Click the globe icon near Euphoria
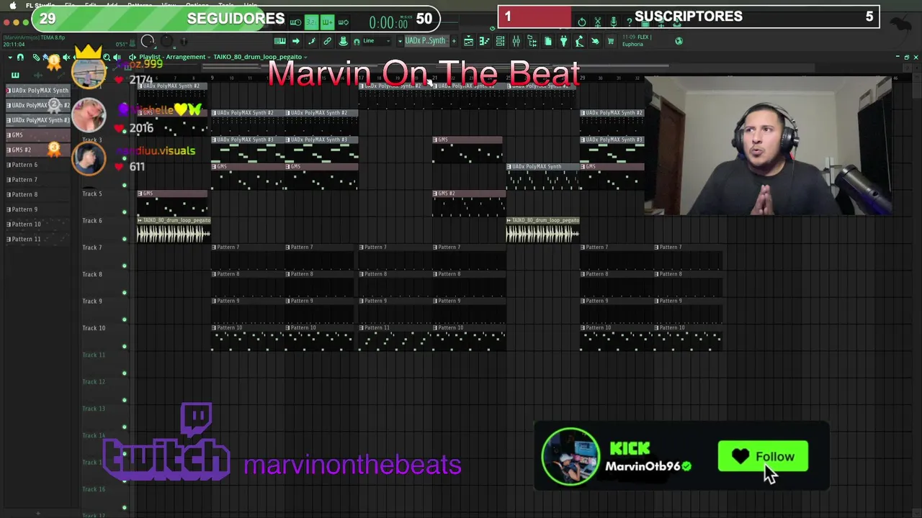 pos(679,41)
